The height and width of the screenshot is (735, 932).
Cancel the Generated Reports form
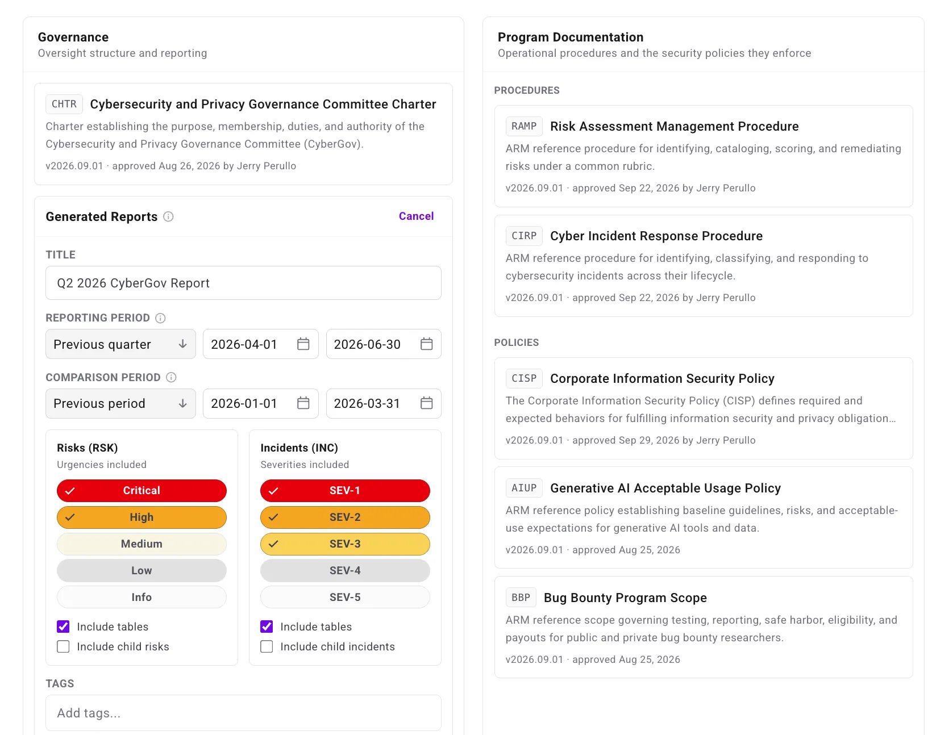point(416,216)
